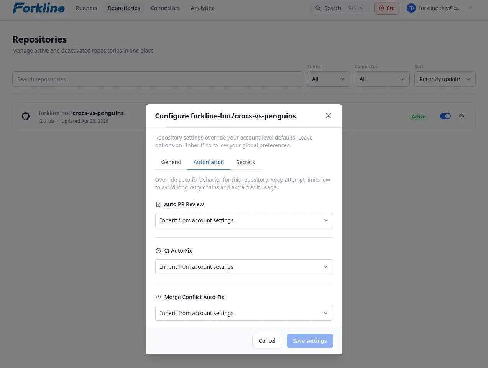Image resolution: width=488 pixels, height=368 pixels.
Task: Go to Repositories nav item
Action: [x=124, y=8]
